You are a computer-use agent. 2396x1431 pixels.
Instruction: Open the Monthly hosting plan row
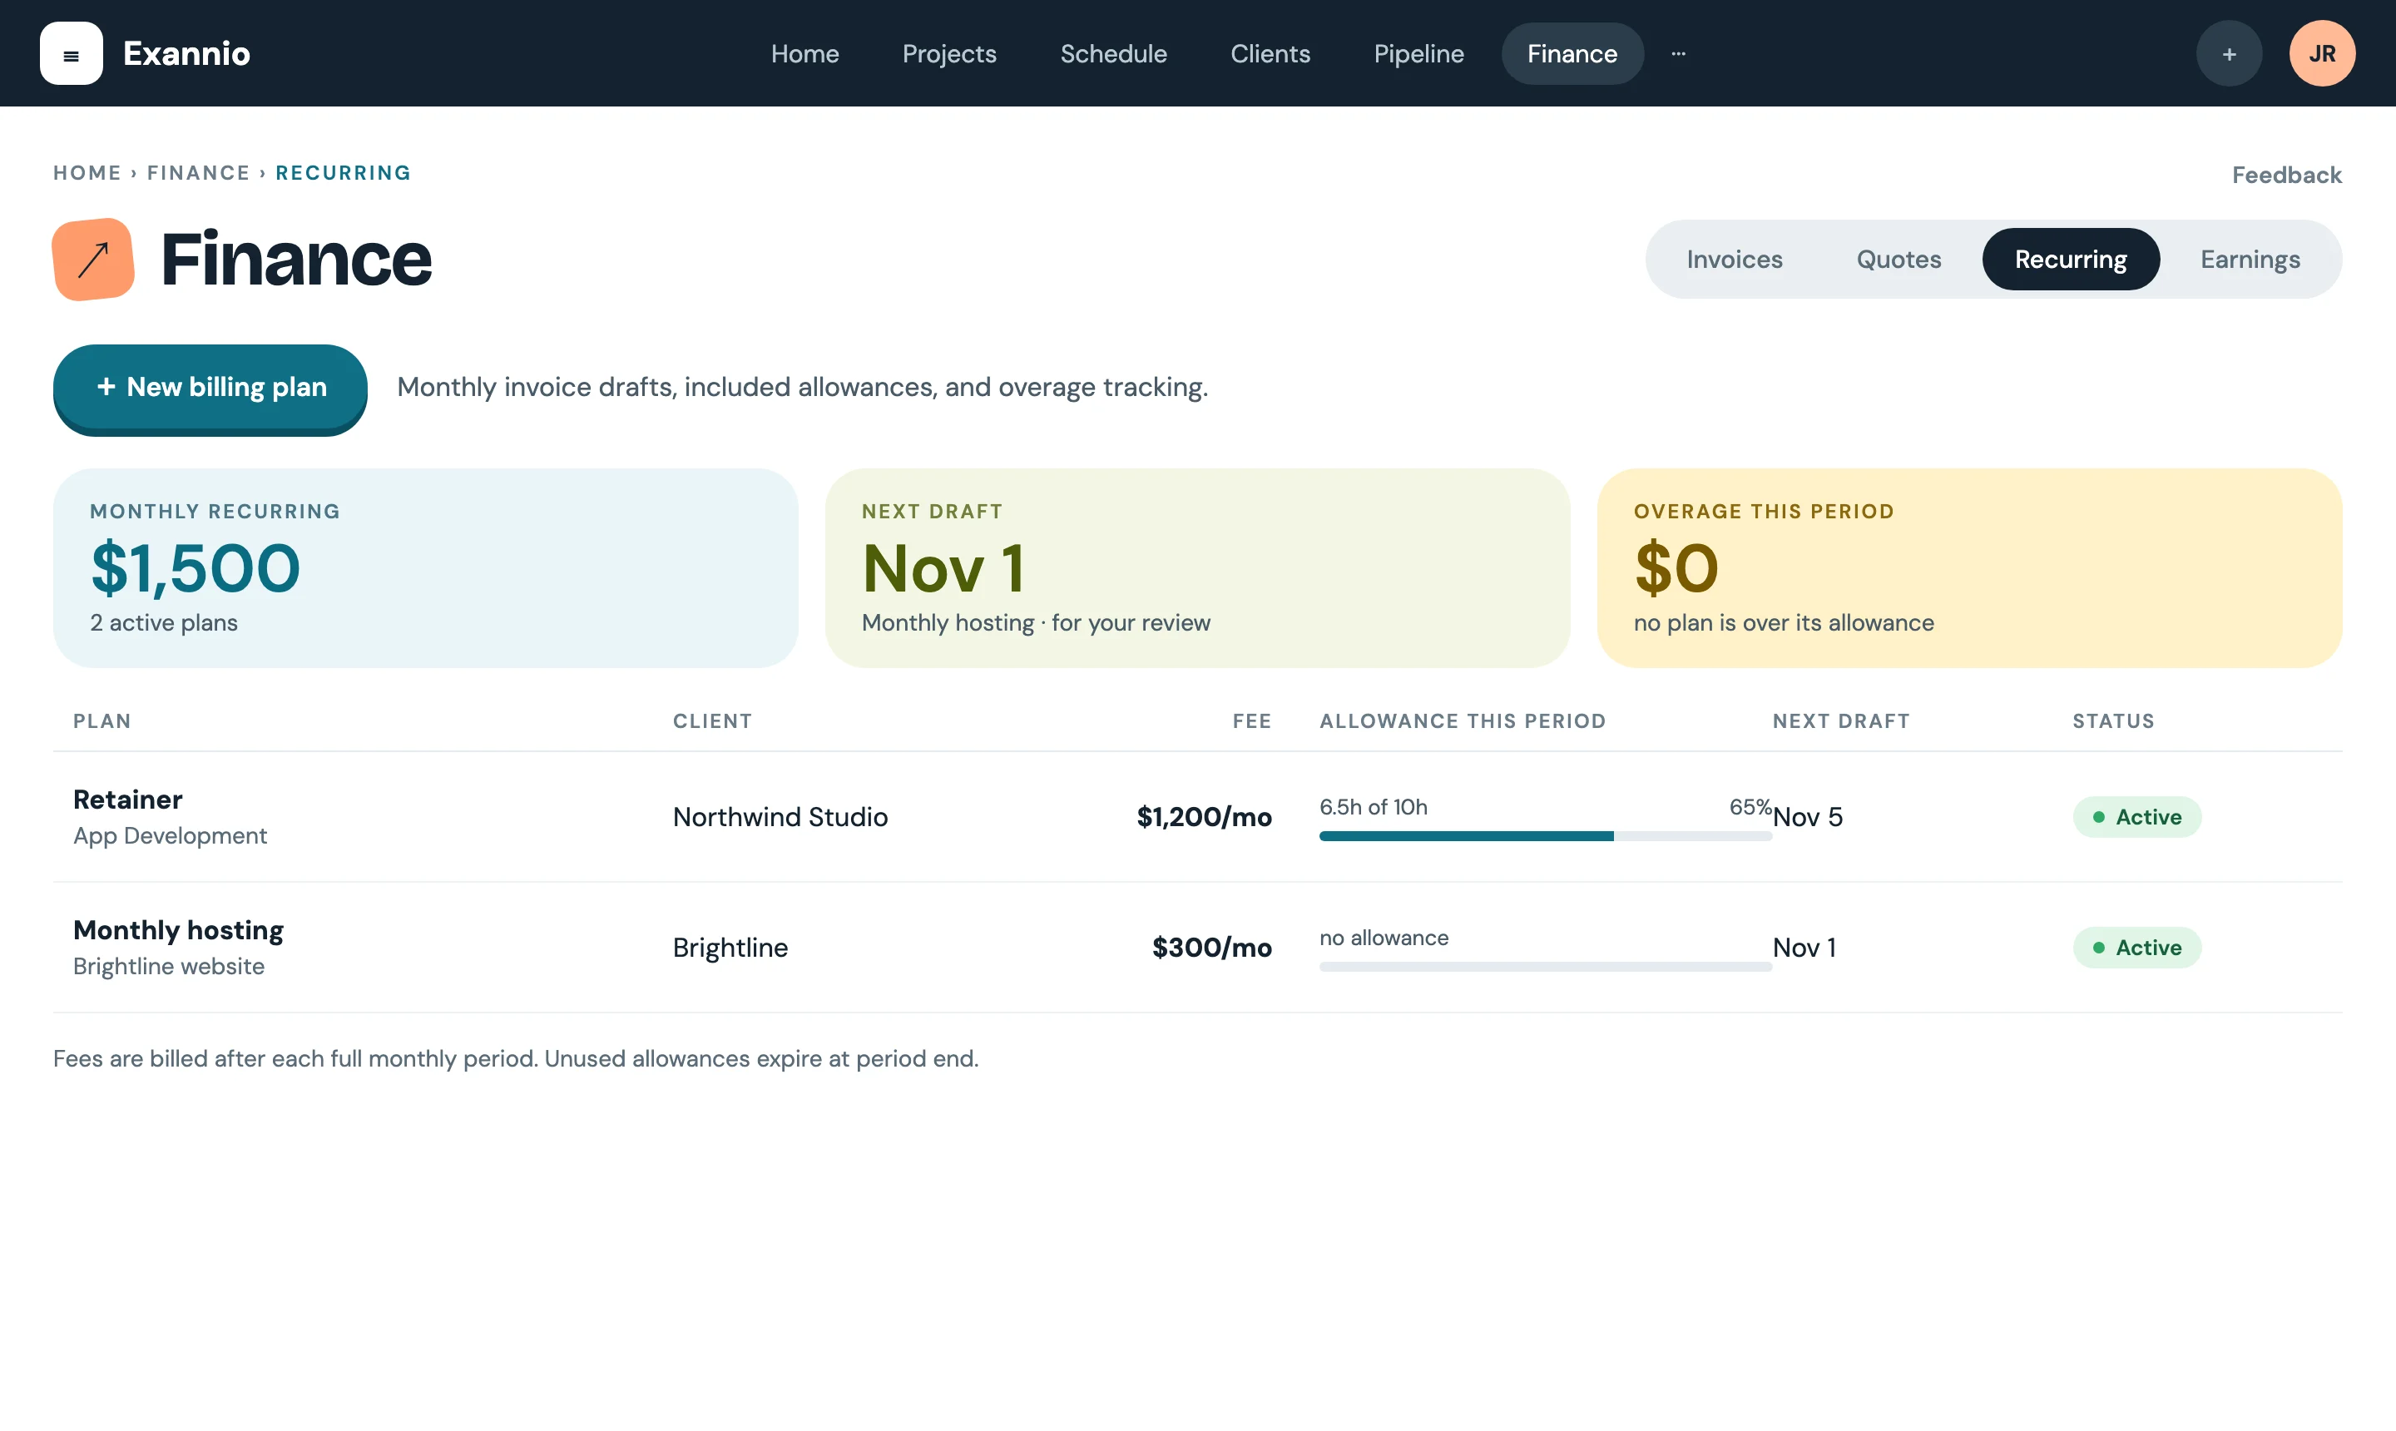(1196, 947)
